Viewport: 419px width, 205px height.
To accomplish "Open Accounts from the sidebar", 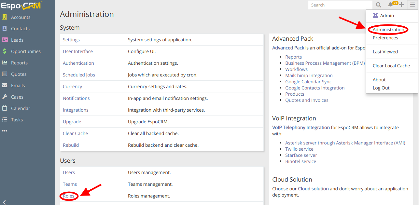I will (x=21, y=17).
